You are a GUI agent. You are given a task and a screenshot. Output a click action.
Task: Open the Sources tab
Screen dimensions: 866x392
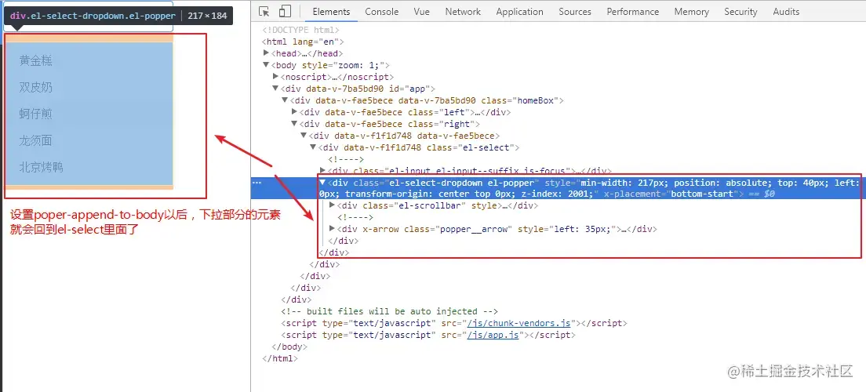point(575,12)
